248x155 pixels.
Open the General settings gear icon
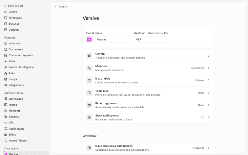89,56
